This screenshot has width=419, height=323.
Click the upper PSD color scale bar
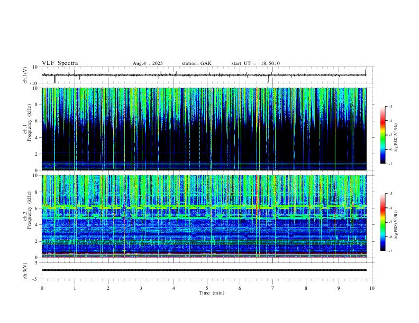pos(383,135)
